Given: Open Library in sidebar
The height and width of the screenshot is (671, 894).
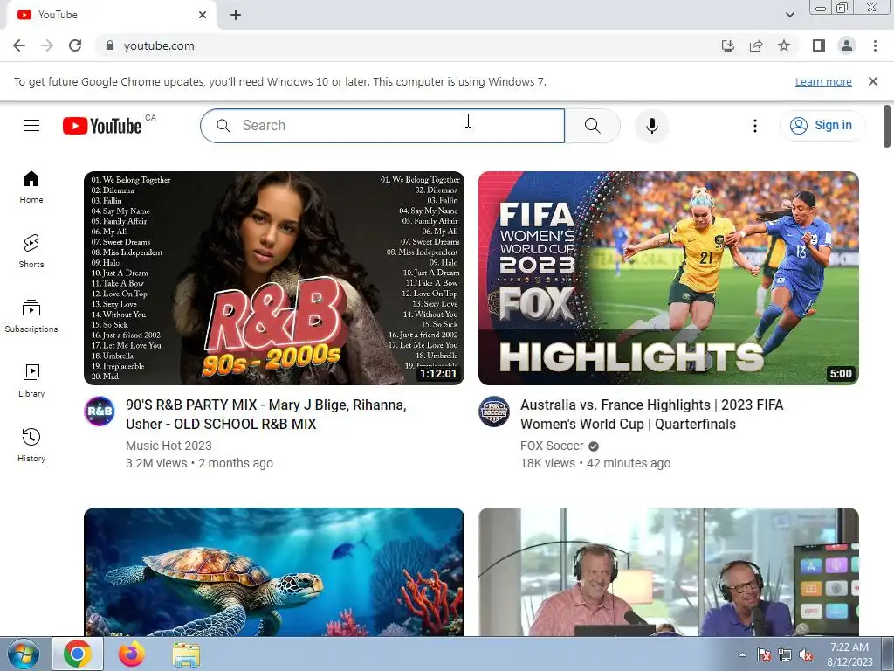Looking at the screenshot, I should click(x=31, y=381).
